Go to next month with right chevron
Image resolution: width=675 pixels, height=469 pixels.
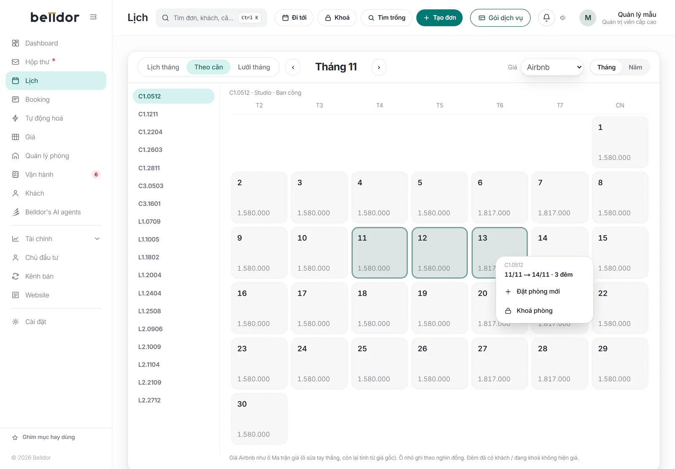pos(379,67)
